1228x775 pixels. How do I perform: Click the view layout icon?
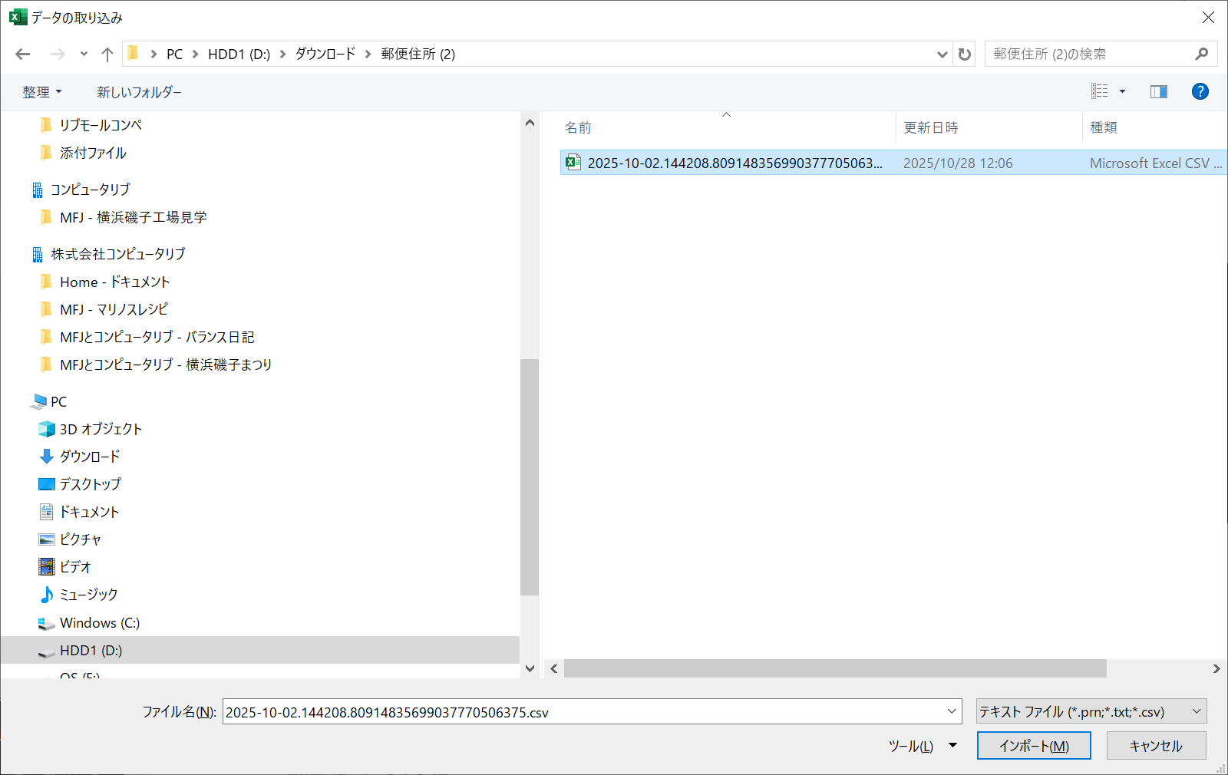coord(1100,91)
